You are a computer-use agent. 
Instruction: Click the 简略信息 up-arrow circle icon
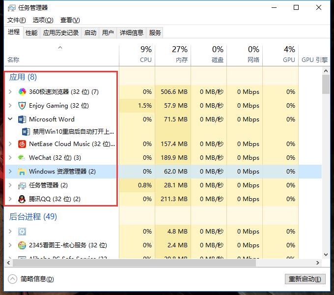tap(13, 279)
